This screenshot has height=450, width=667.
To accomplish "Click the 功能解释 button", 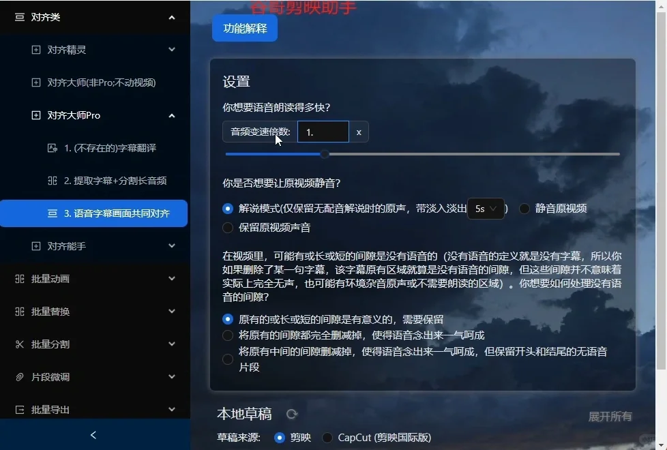I will click(244, 29).
